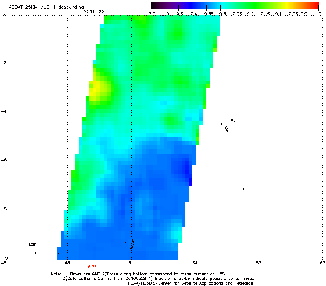
Task: Click the "51" longitude axis label
Action: click(x=131, y=263)
